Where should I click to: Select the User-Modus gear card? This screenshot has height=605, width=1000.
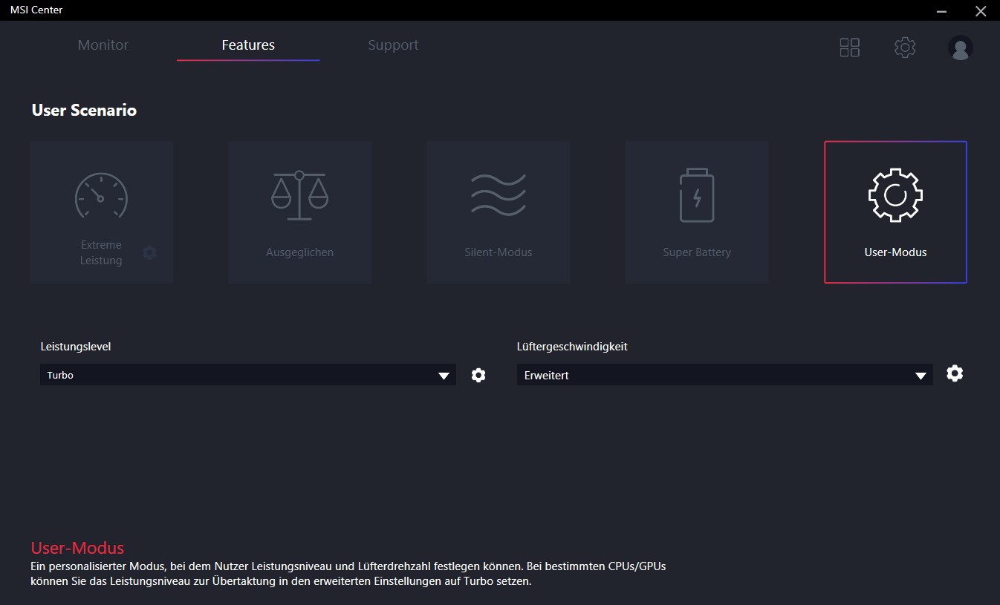pyautogui.click(x=895, y=212)
